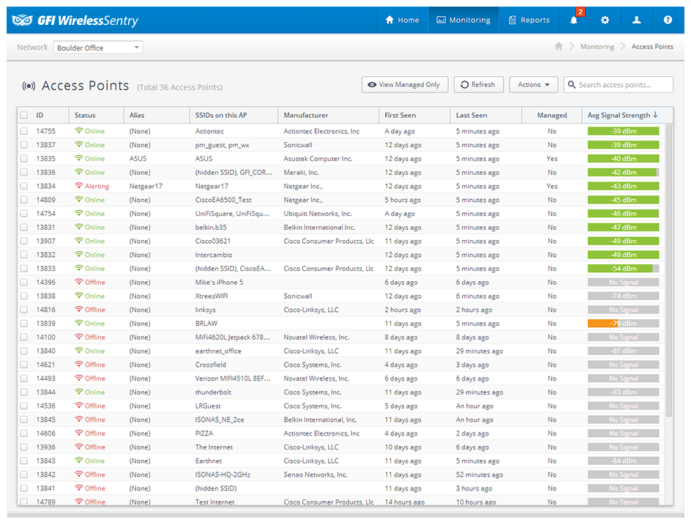Click the online wifi icon for 13835

pyautogui.click(x=79, y=158)
